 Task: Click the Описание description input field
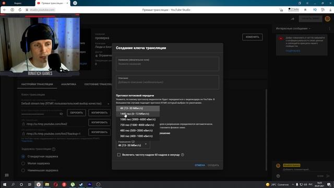click(x=168, y=82)
